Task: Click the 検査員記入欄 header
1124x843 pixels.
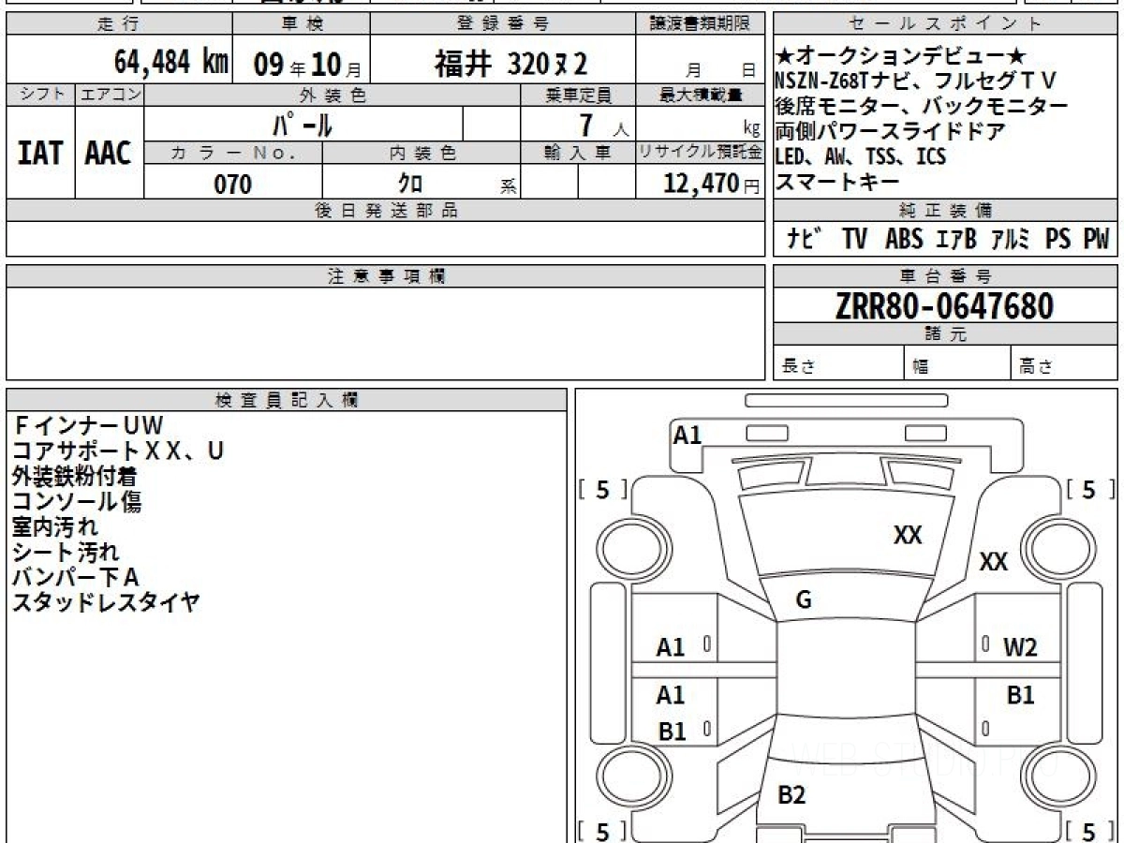Action: tap(287, 400)
